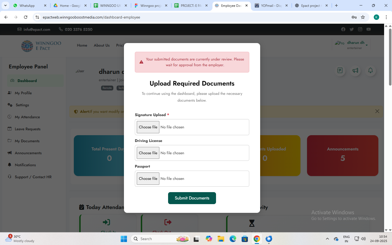This screenshot has height=245, width=392.
Task: Select Leave Requests in the Employee Panel
Action: [28, 129]
